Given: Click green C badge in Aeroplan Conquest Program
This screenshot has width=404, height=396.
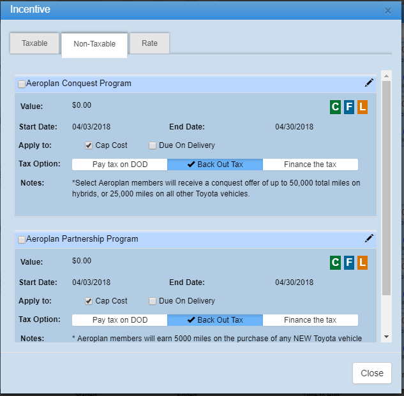Looking at the screenshot, I should point(335,107).
